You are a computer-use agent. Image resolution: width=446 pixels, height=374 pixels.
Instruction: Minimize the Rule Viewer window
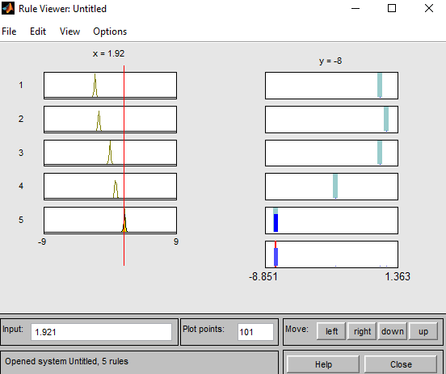tap(356, 9)
